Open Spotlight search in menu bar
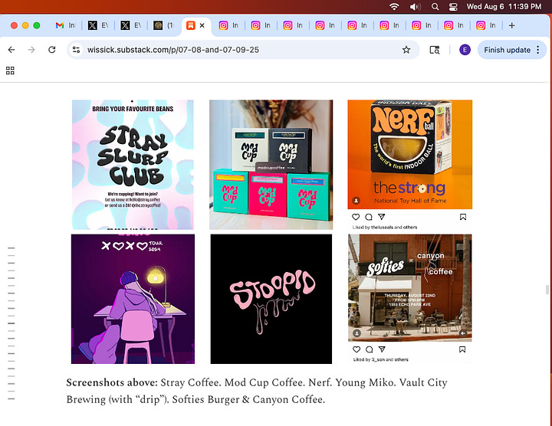Screen dimensions: 552x426 point(435,7)
